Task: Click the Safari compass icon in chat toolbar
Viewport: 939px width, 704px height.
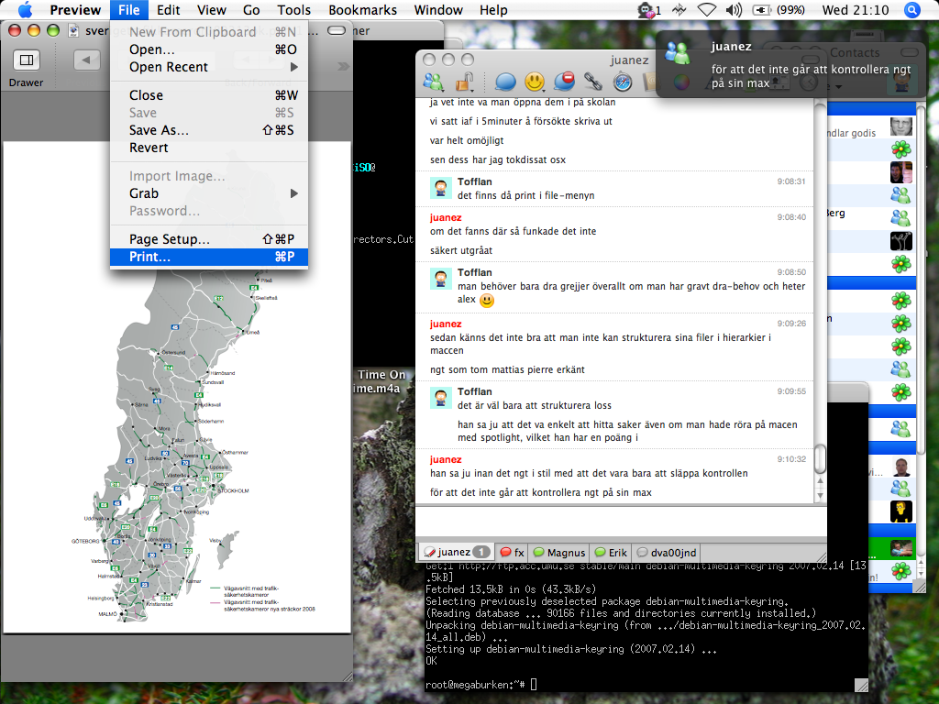Action: [623, 81]
